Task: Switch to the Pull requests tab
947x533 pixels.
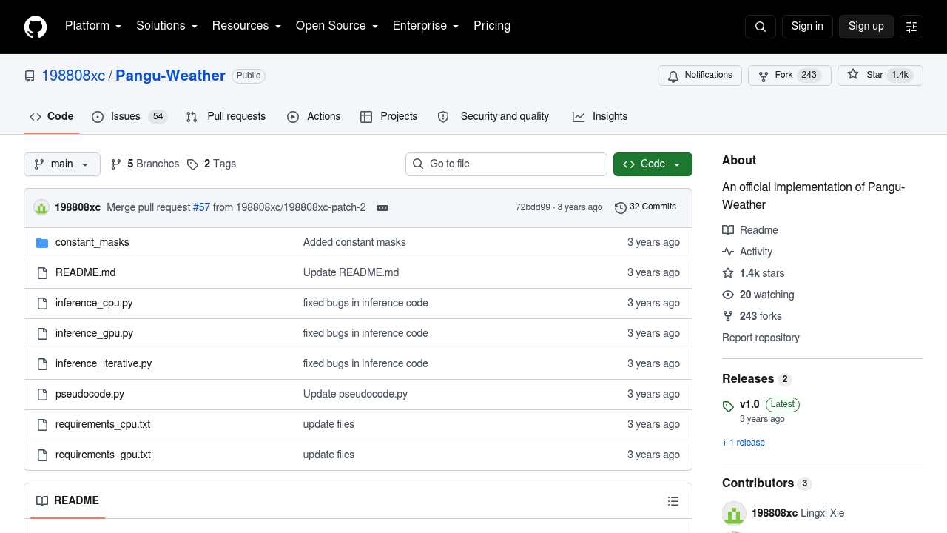Action: pyautogui.click(x=226, y=117)
